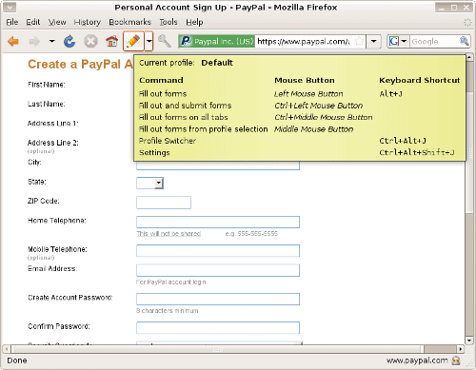
Task: Choose Fill out and submit forms
Action: (x=185, y=106)
